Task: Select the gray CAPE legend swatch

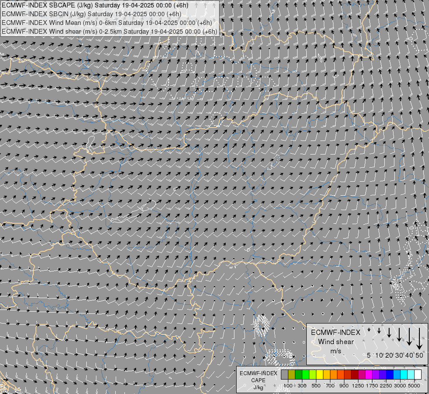Action: click(284, 374)
